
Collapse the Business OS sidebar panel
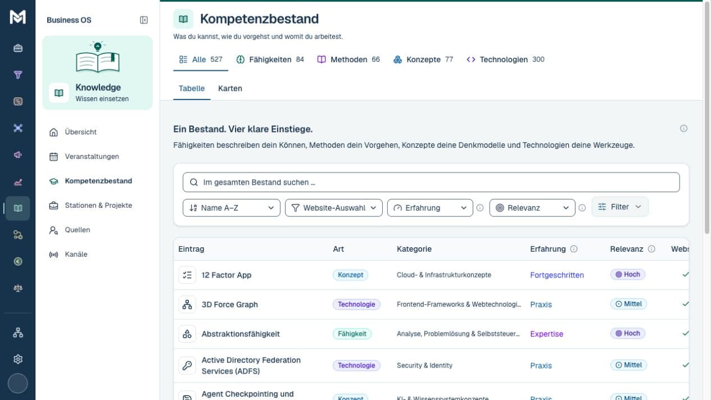(144, 20)
